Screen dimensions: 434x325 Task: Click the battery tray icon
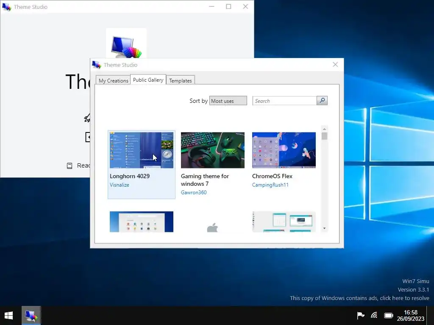click(389, 315)
